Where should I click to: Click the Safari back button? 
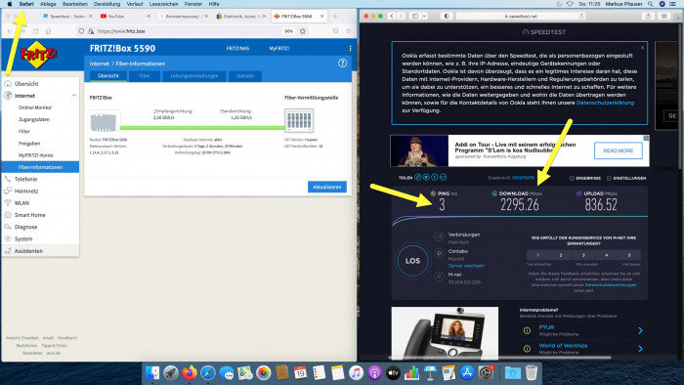pyautogui.click(x=391, y=17)
